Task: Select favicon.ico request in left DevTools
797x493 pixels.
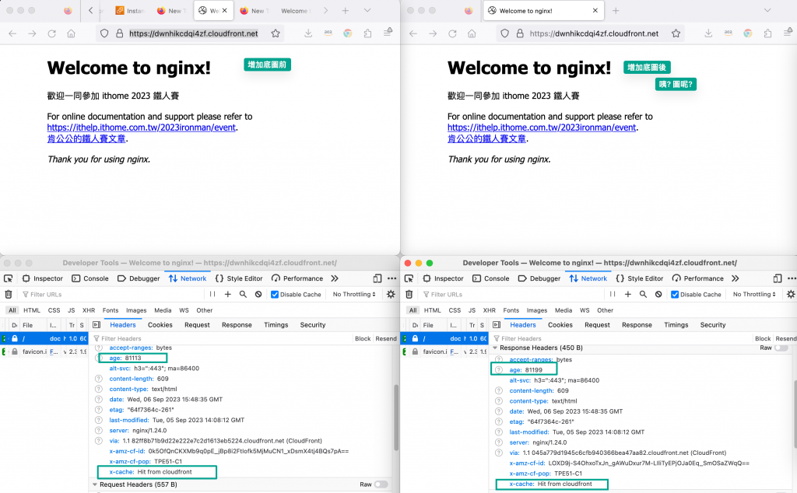Action: (44, 351)
